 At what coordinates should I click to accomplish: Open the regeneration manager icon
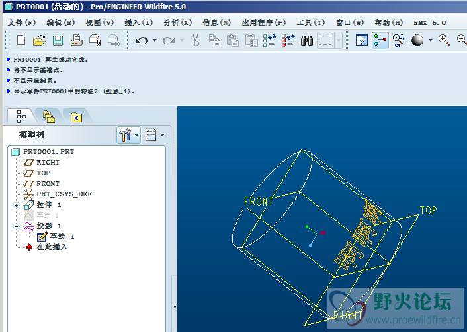tap(288, 40)
